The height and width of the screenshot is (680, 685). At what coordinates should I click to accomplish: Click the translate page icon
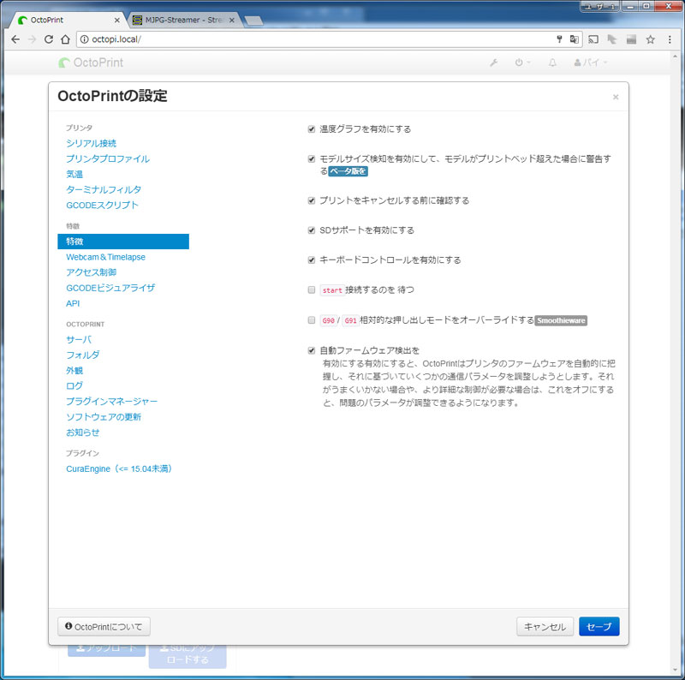click(x=574, y=39)
